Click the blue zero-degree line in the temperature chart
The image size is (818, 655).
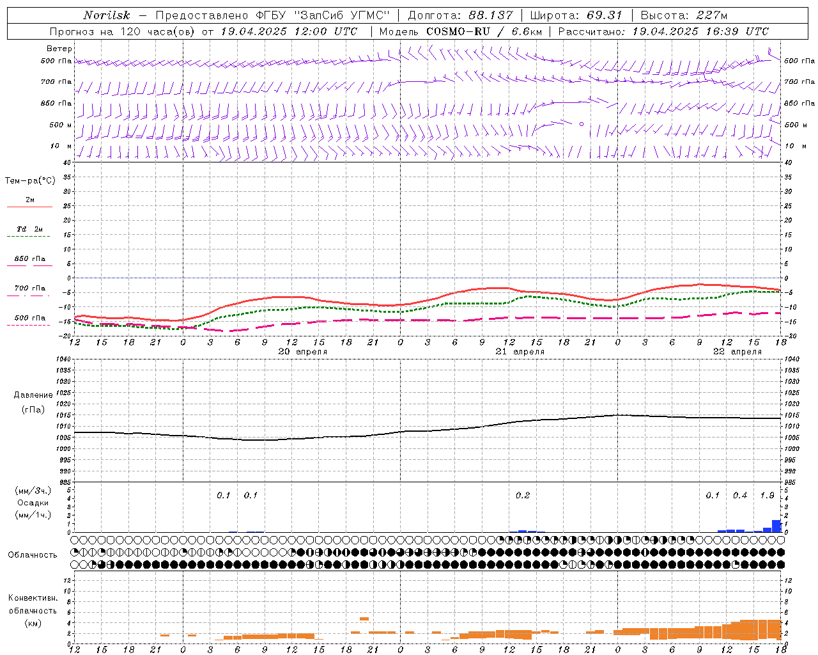[x=428, y=278]
